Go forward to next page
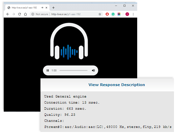 (14, 14)
